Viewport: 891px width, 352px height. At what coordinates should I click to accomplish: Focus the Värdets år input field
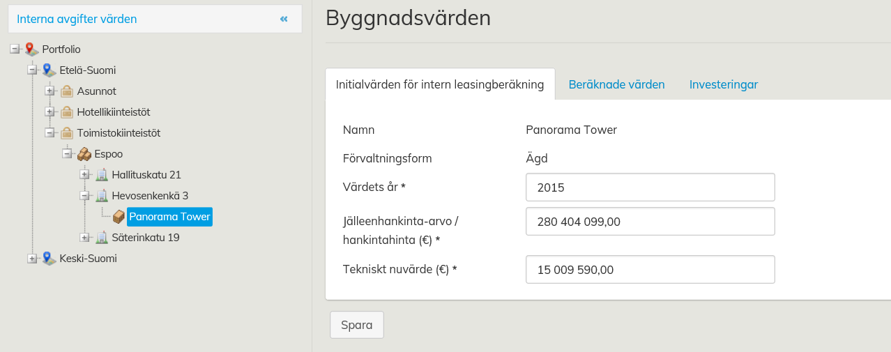pyautogui.click(x=650, y=187)
